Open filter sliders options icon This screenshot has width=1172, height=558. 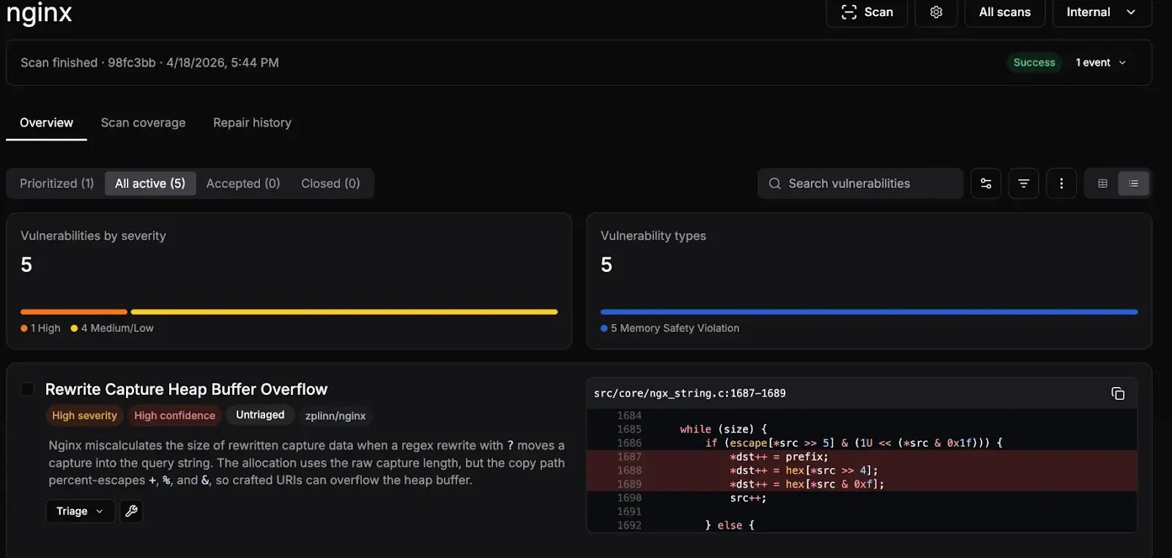[986, 184]
